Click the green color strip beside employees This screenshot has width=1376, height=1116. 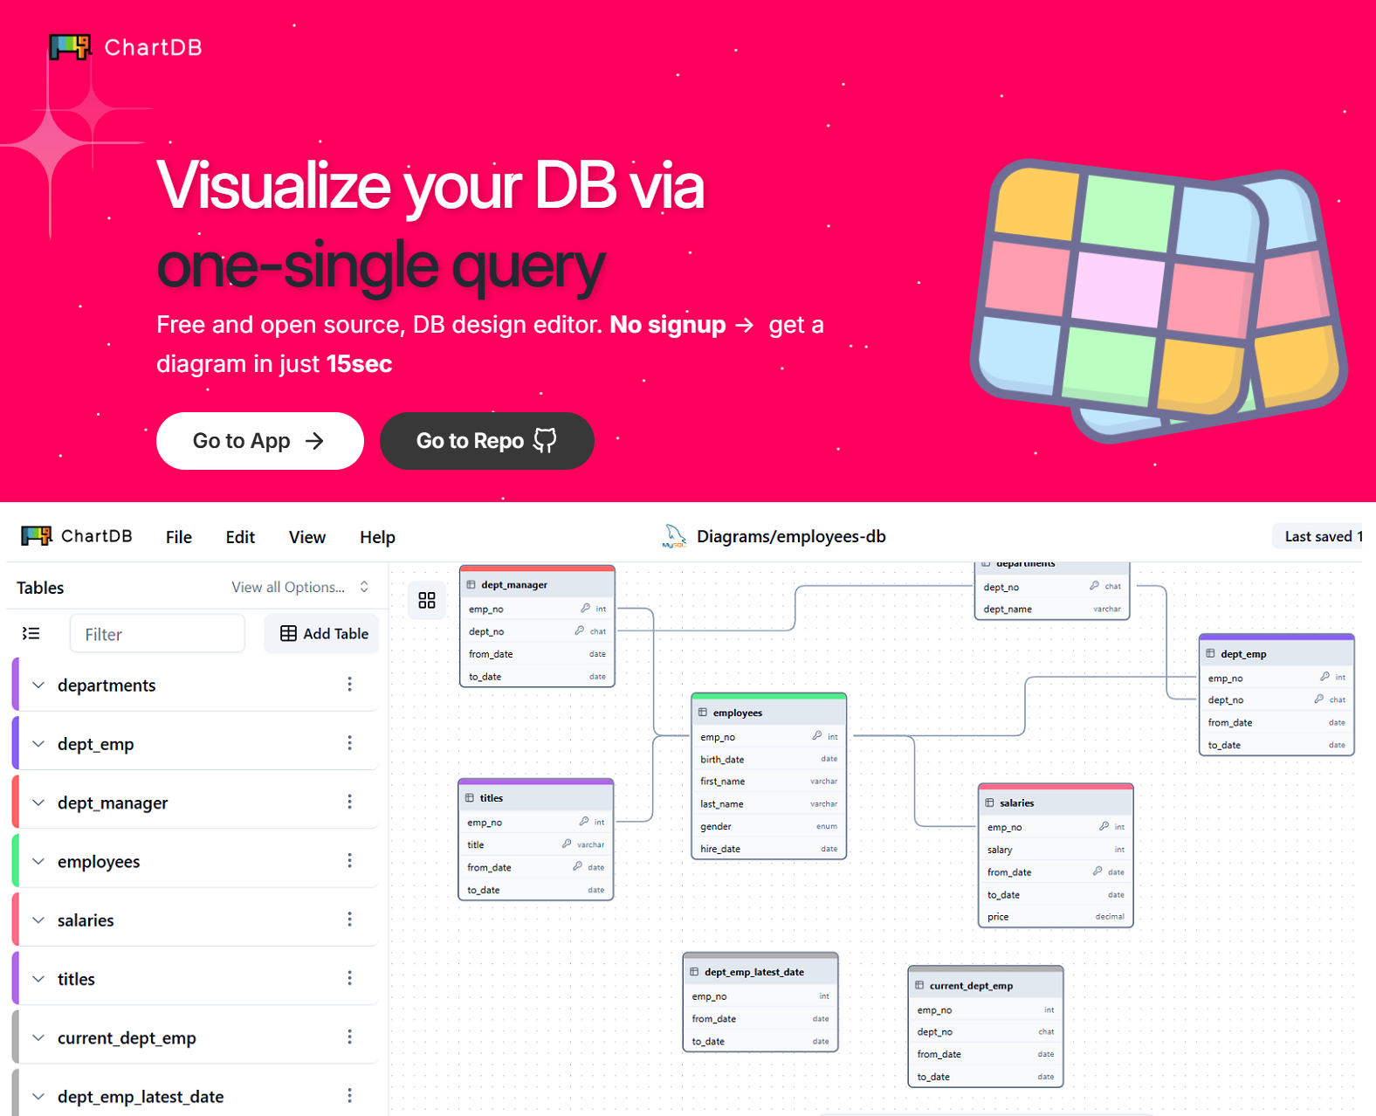click(16, 861)
